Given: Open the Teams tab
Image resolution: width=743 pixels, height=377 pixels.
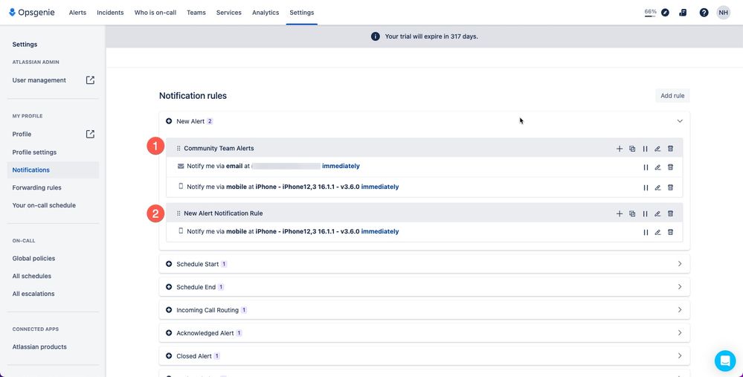Looking at the screenshot, I should click(196, 13).
